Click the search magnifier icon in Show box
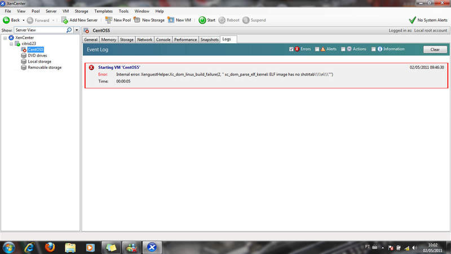This screenshot has width=451, height=254. point(69,30)
